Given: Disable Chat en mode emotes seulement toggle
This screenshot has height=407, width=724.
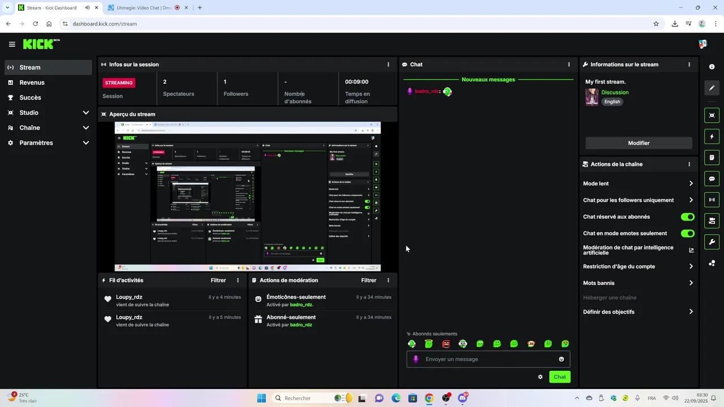Looking at the screenshot, I should (687, 233).
